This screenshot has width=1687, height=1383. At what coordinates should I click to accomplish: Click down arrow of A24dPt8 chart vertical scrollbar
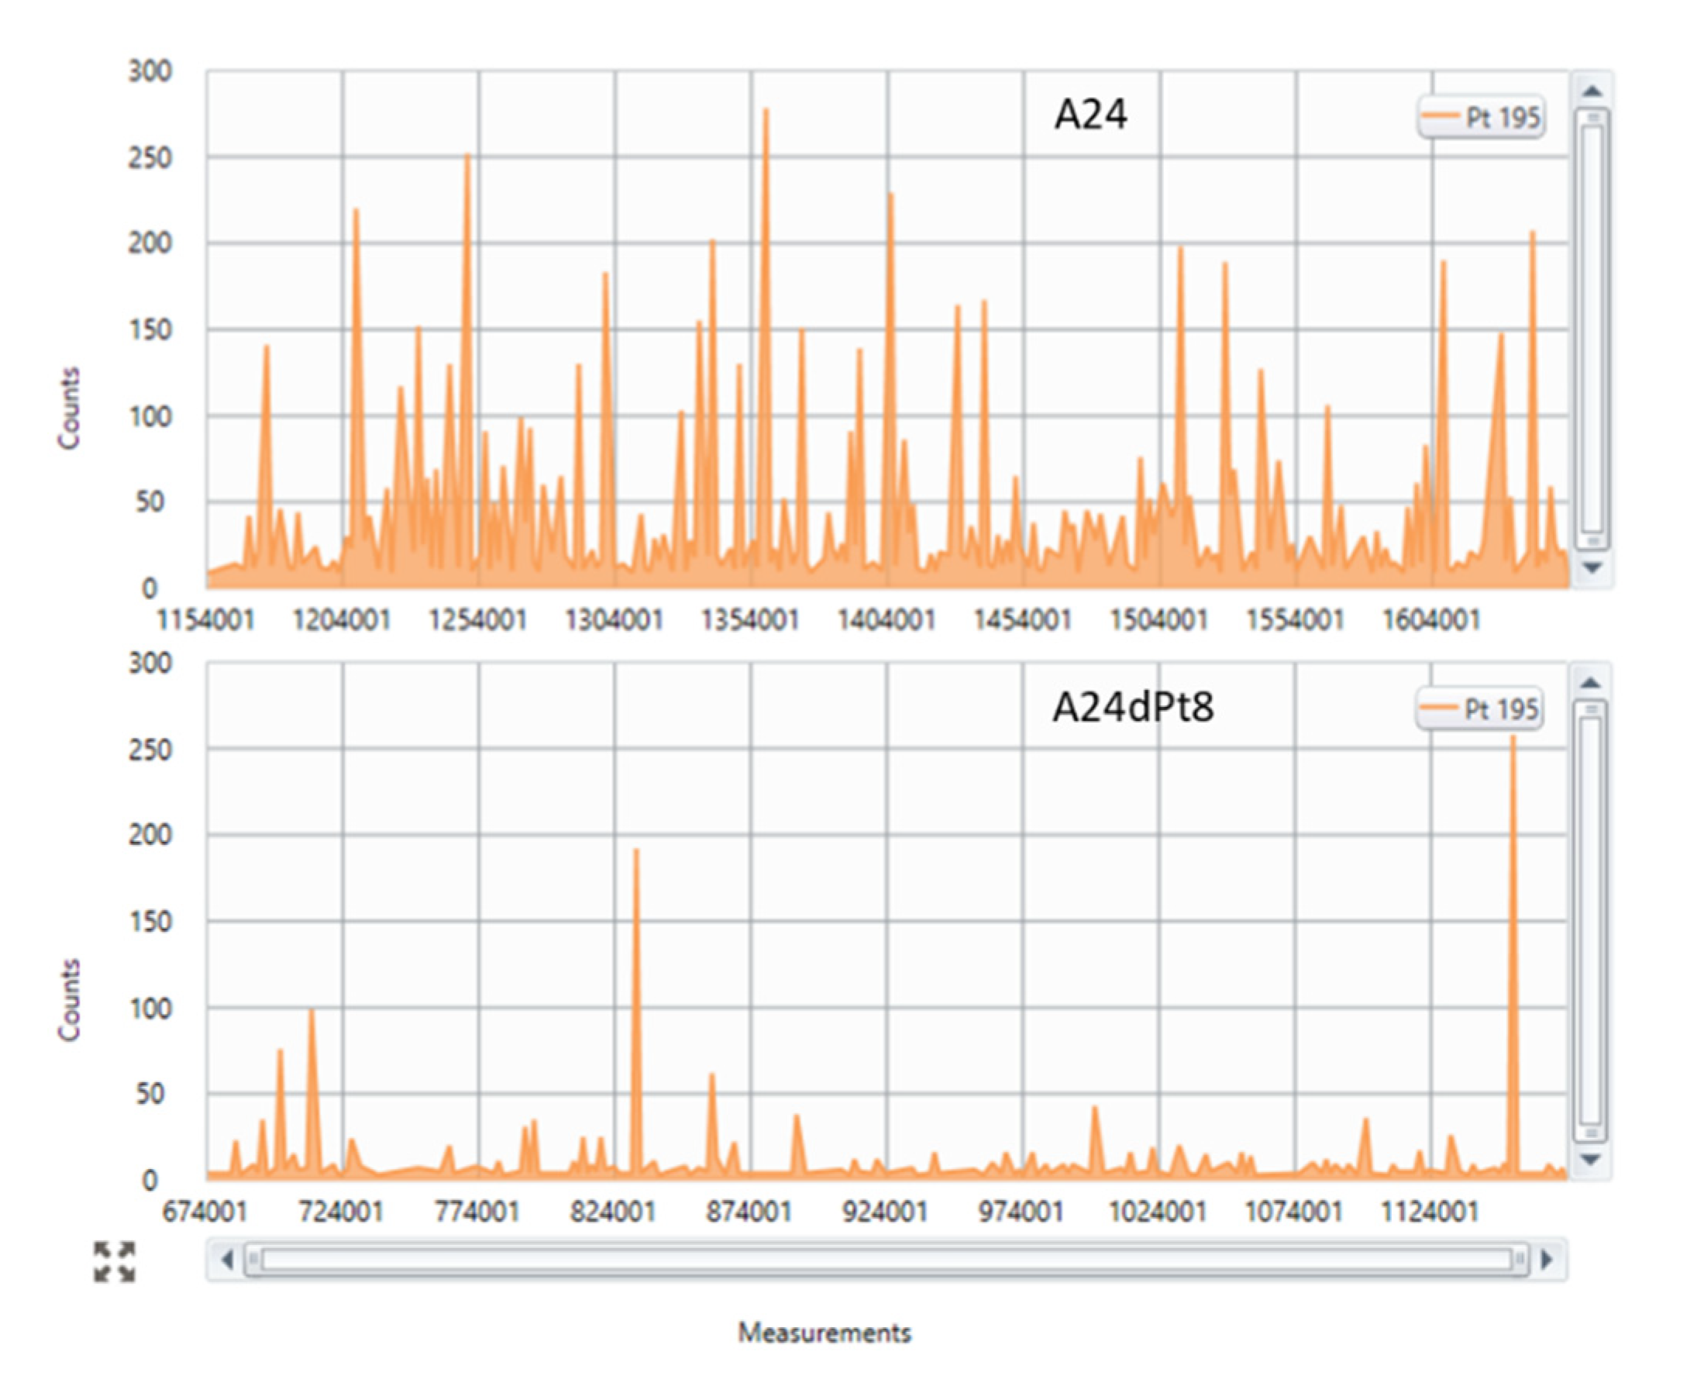tap(1590, 1159)
